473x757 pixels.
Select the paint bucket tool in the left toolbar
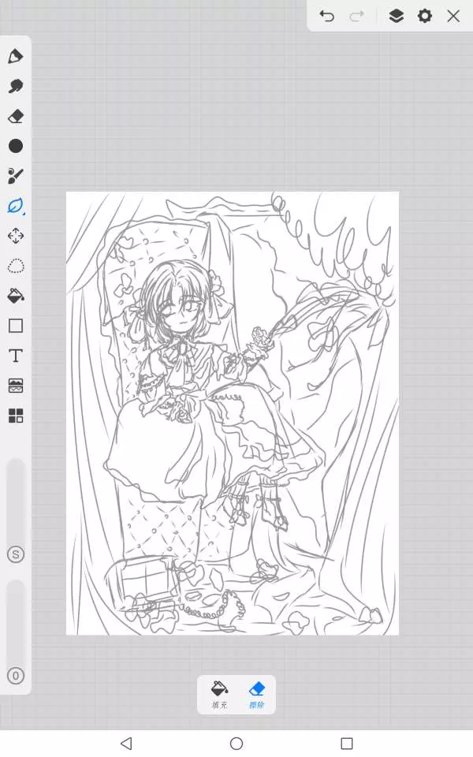coord(15,296)
